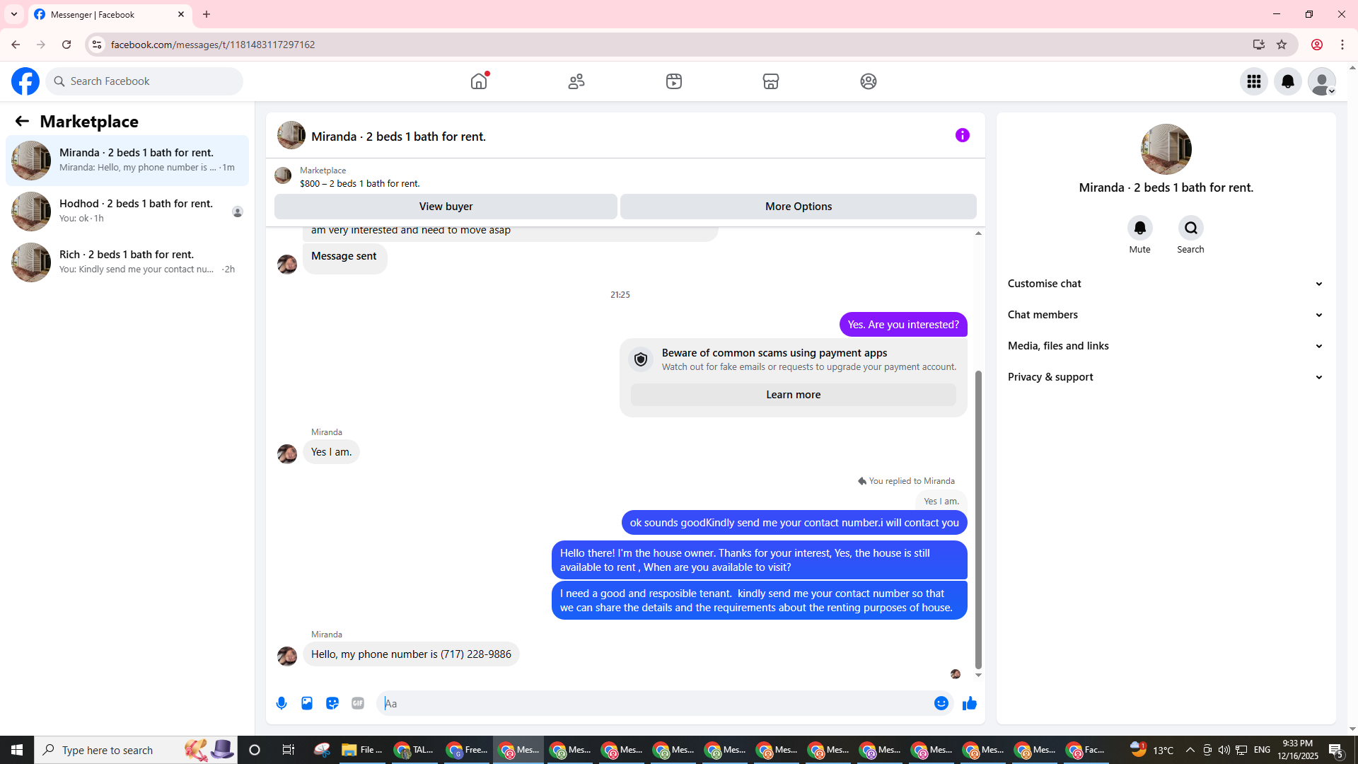Open a new browser tab

(207, 14)
